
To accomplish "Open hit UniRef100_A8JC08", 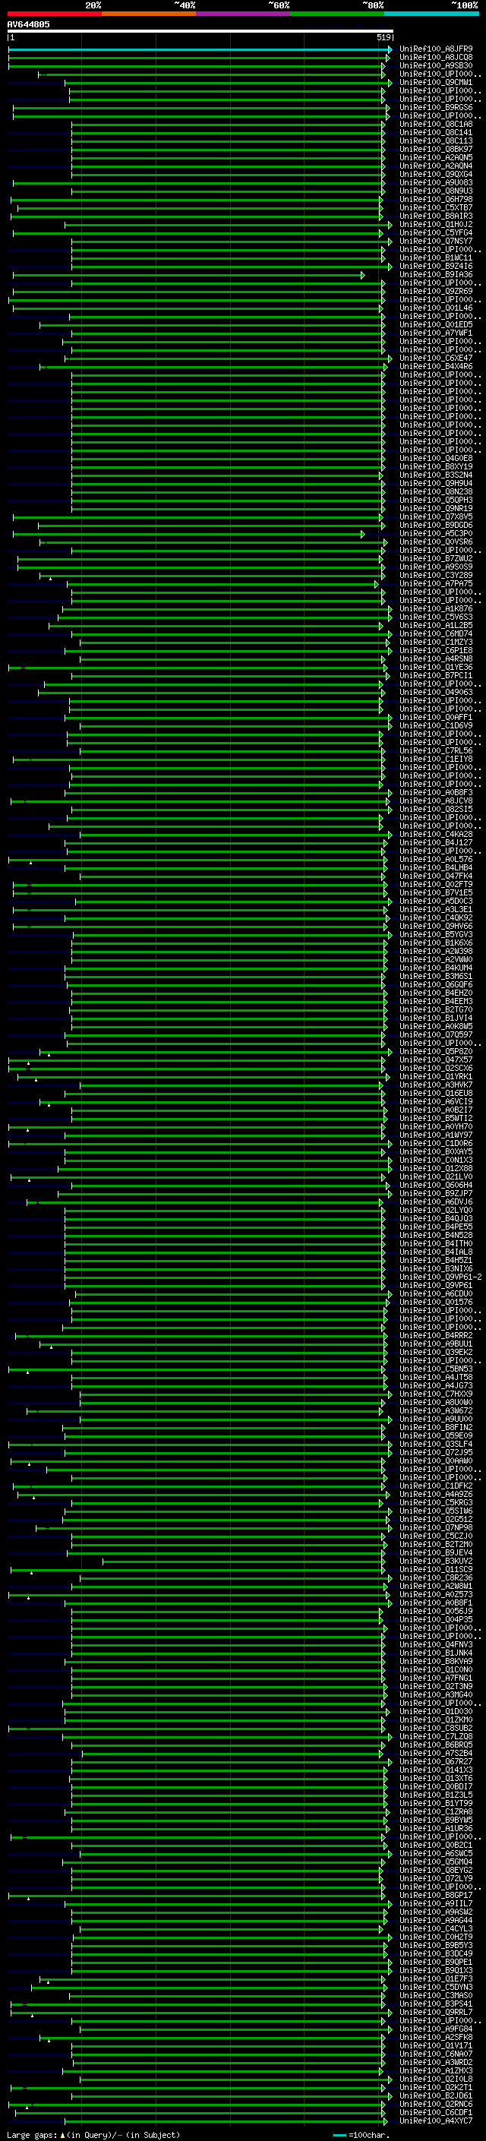I will point(436,58).
